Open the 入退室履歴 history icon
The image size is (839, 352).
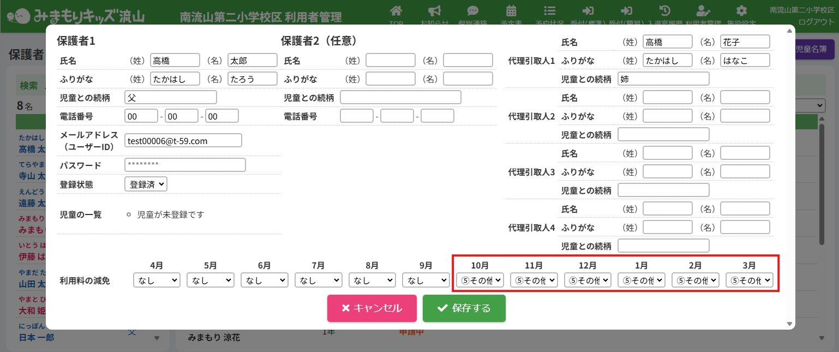tap(664, 11)
